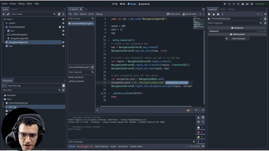Open the Scene menu

tap(5, 4)
